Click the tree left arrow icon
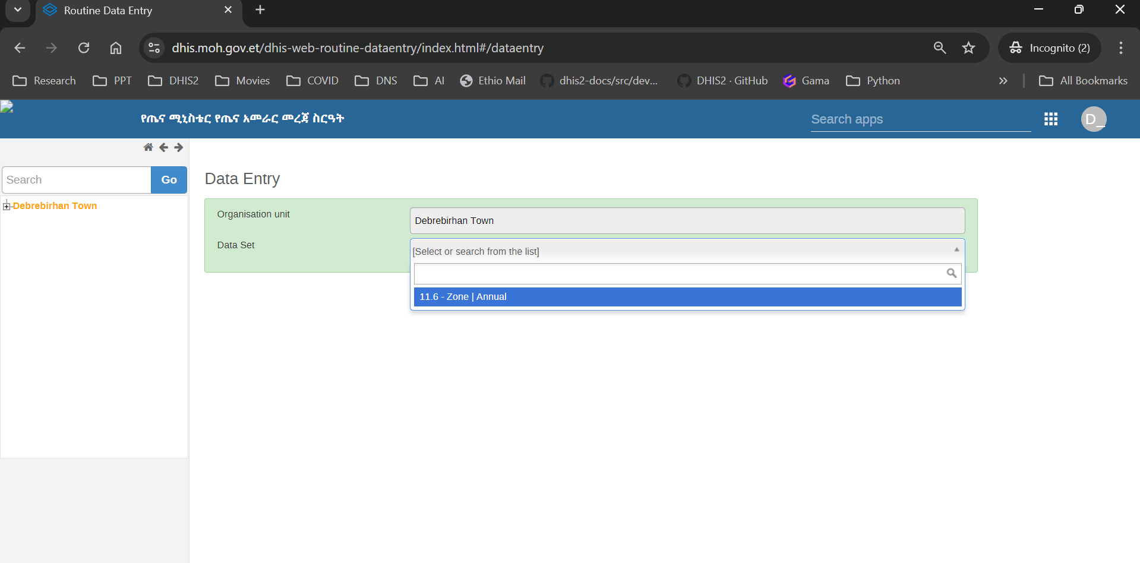Screen dimensions: 1140x563 (163, 147)
